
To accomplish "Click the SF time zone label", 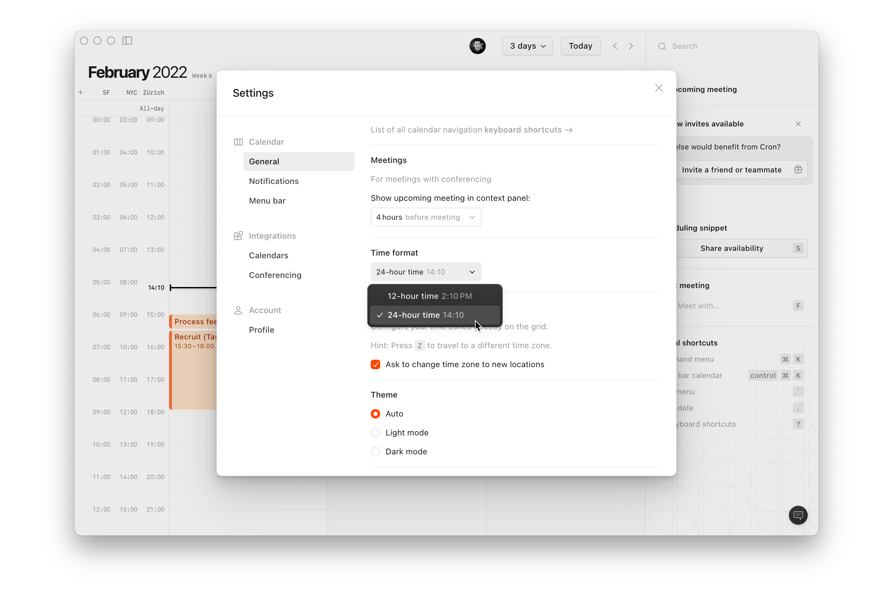I will tap(106, 92).
